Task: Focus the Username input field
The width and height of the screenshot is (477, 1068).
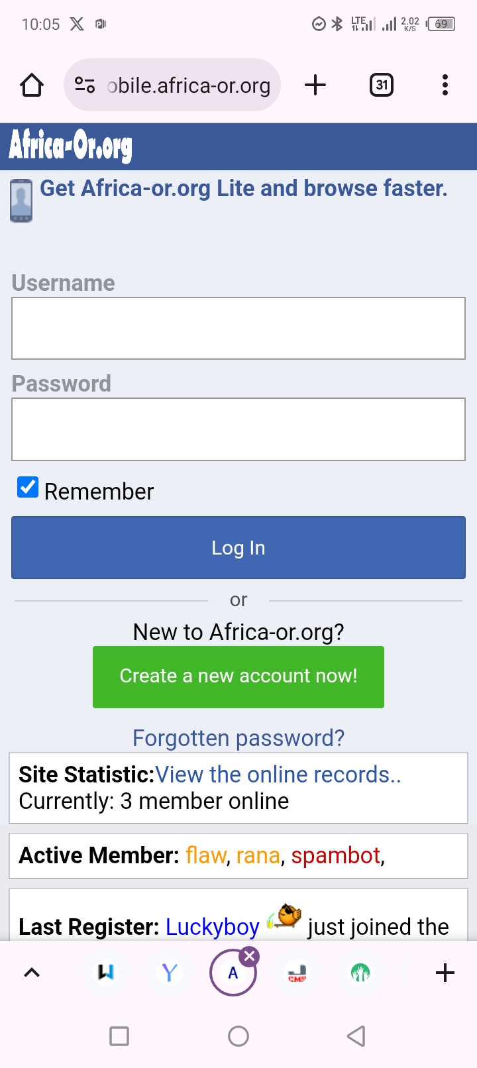Action: (x=238, y=329)
